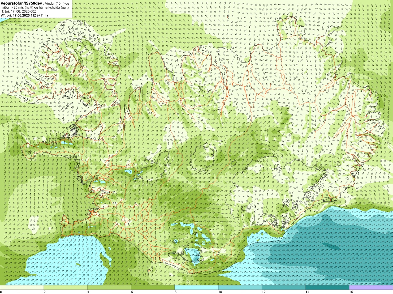393x294 pixels.
Task: Click the light green 2–4 m/s scale segment
Action: click(x=65, y=288)
